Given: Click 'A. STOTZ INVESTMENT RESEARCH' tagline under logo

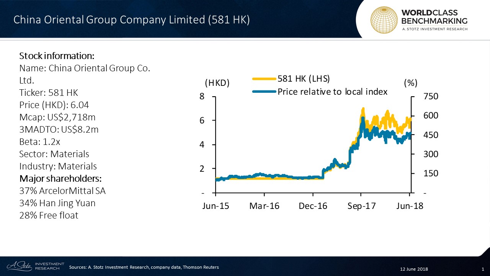Looking at the screenshot, I should (x=434, y=30).
